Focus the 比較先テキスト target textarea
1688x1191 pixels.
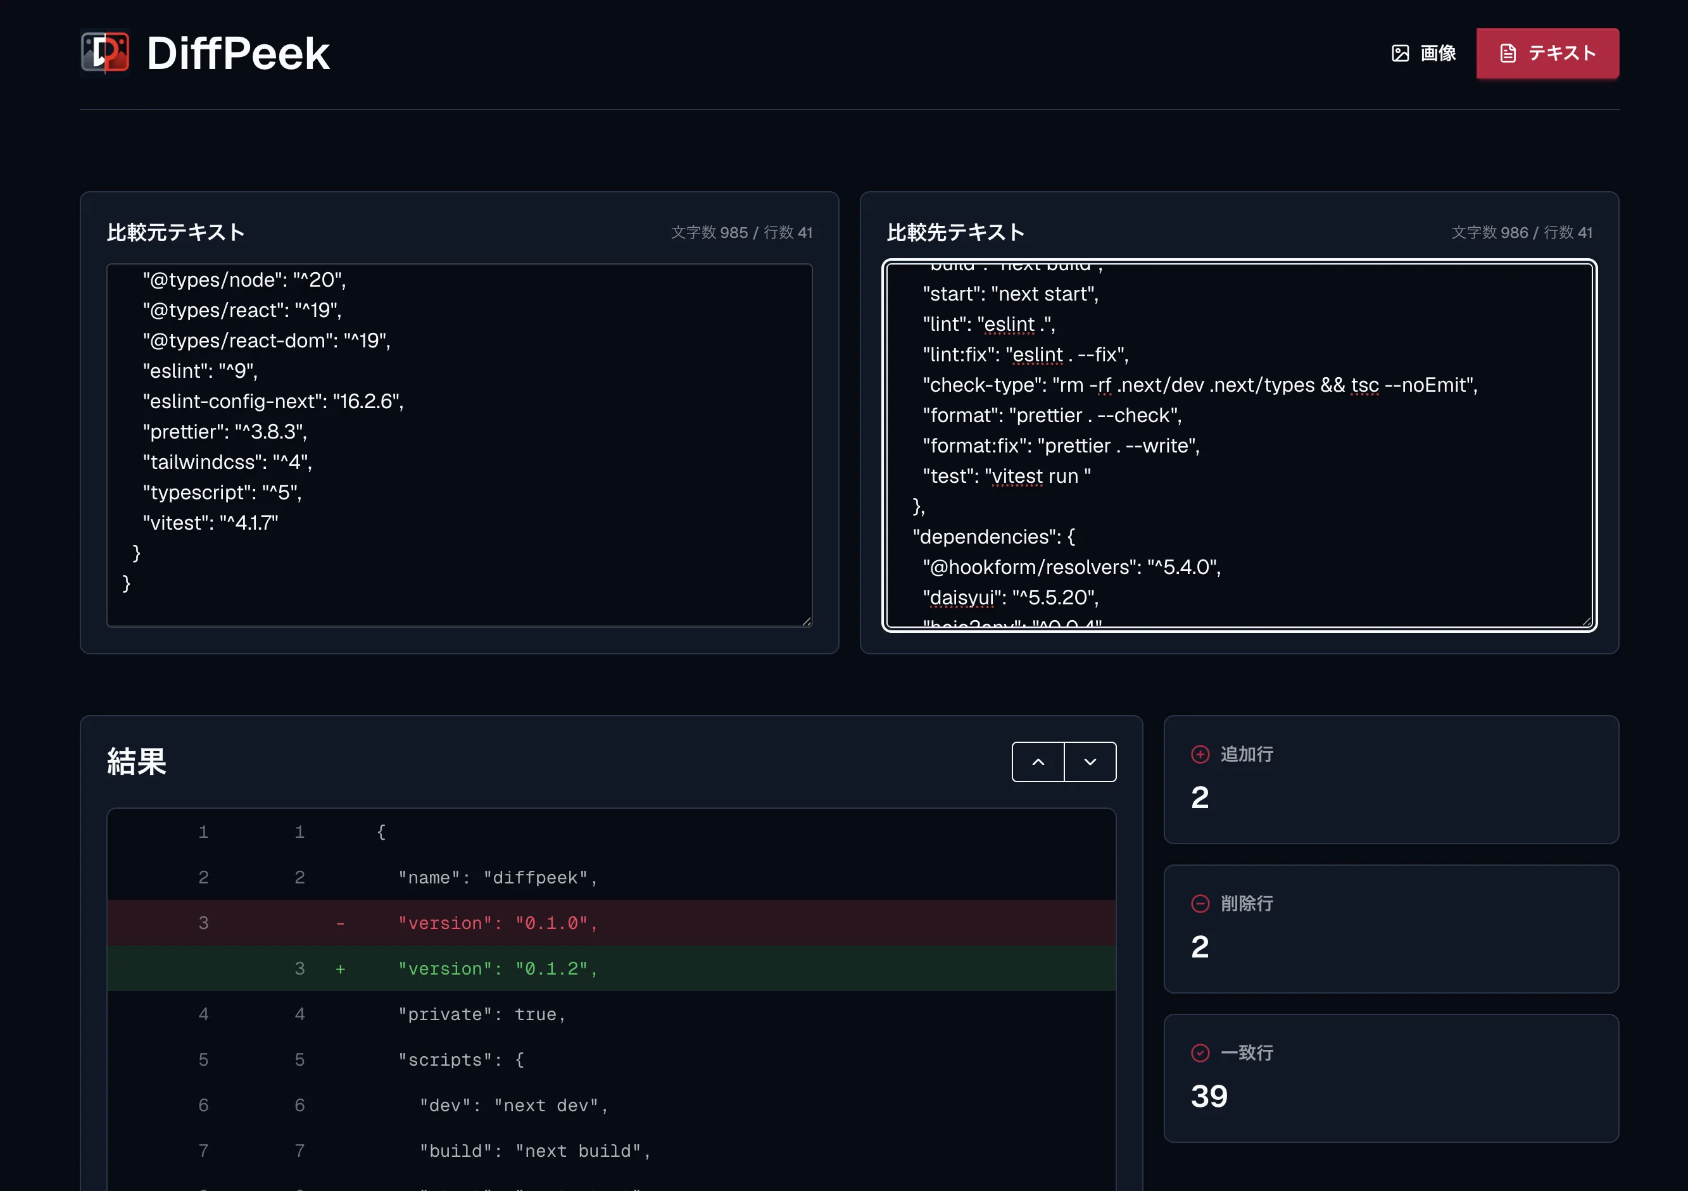[x=1240, y=446]
